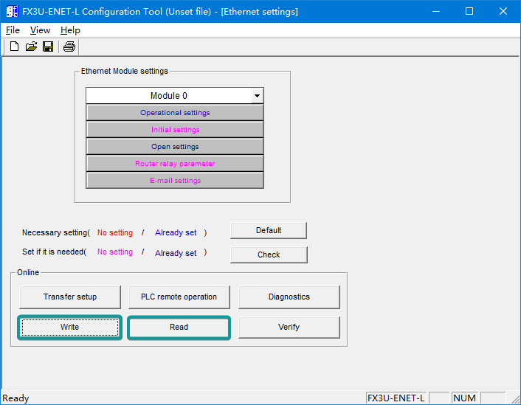This screenshot has width=521, height=405.
Task: Open the Diagnostics dialog
Action: point(289,297)
